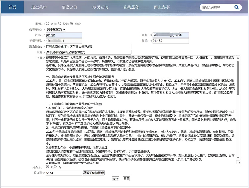
Task: Click the 姓名 field containing 吴立哲
Action: [x=64, y=35]
